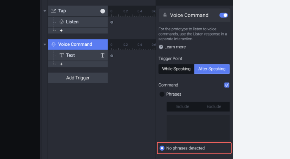This screenshot has width=290, height=159.
Task: Click the small T icon beside Text label
Action: tap(62, 55)
